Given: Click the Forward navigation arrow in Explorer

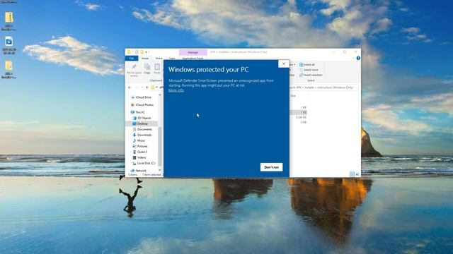Looking at the screenshot, I should pyautogui.click(x=137, y=87).
